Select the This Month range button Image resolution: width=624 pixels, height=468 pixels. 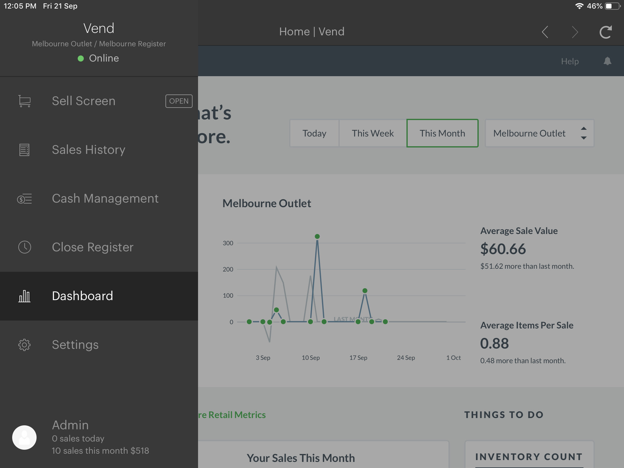click(x=442, y=133)
